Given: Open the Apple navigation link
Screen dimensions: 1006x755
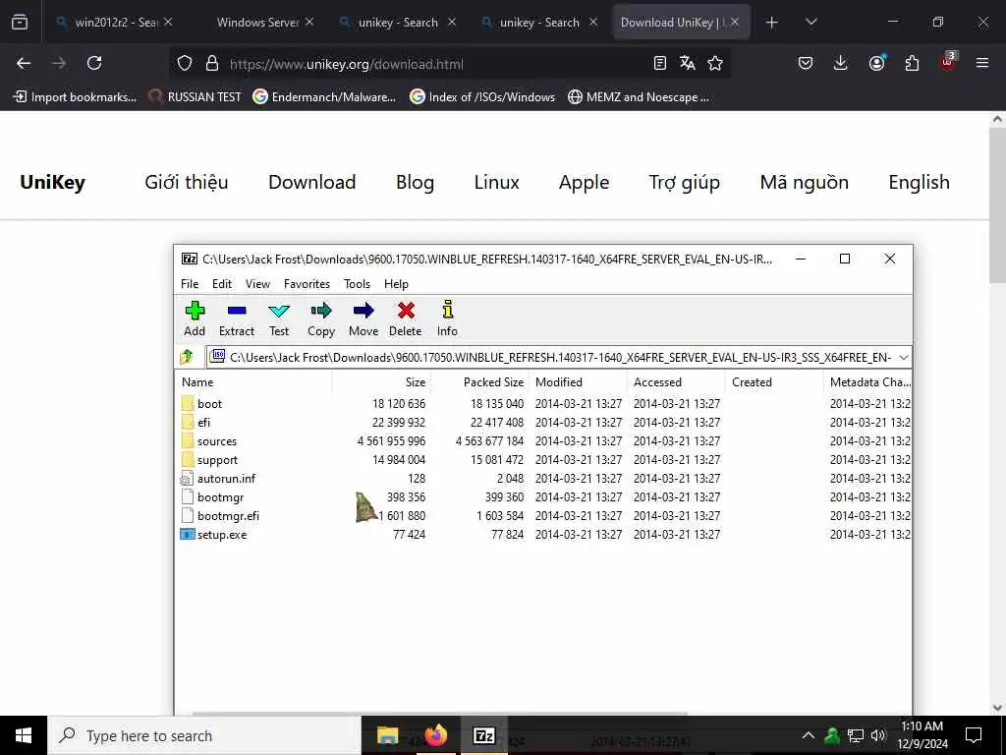Looking at the screenshot, I should pos(584,182).
